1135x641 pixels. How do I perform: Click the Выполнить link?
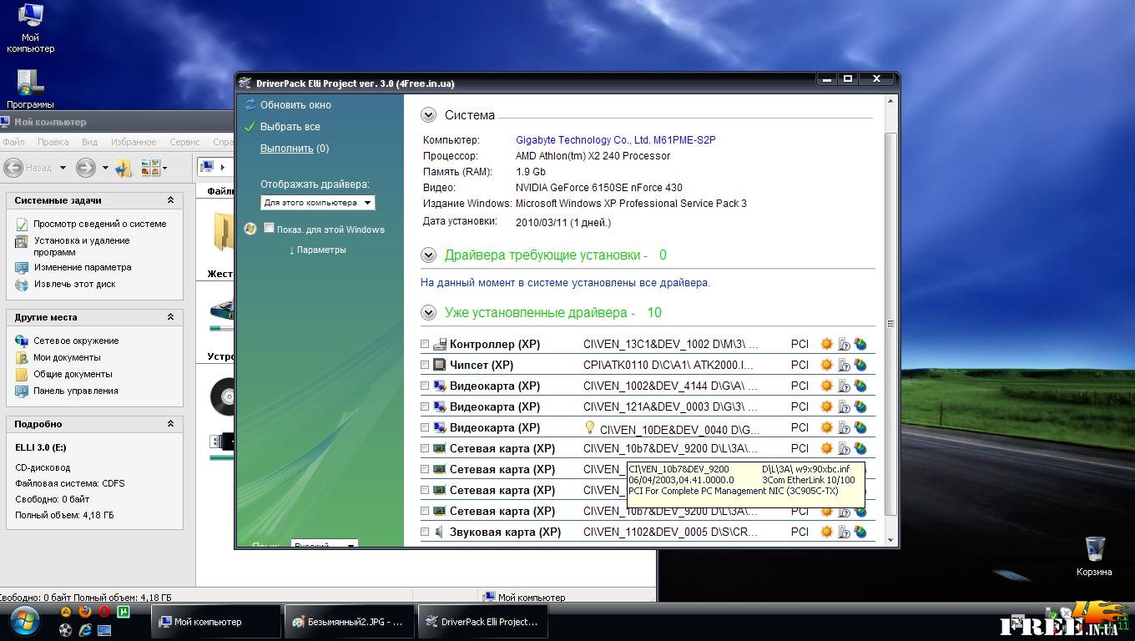(x=287, y=149)
